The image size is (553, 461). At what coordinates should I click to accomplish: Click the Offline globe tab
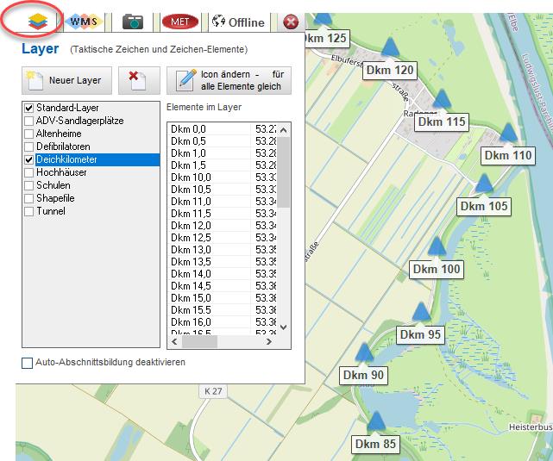[238, 22]
